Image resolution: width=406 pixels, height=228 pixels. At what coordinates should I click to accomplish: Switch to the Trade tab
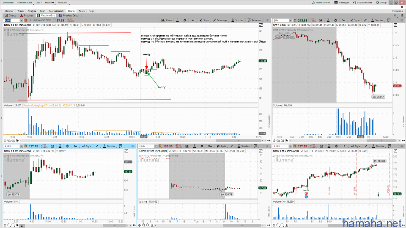pos(20,11)
